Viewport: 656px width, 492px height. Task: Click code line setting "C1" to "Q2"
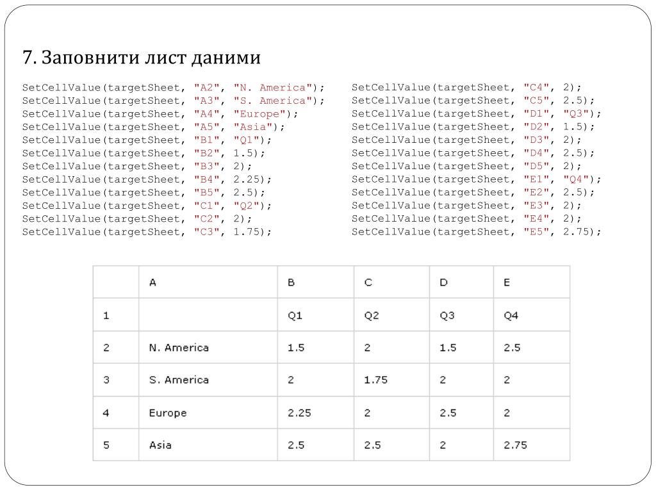click(147, 206)
